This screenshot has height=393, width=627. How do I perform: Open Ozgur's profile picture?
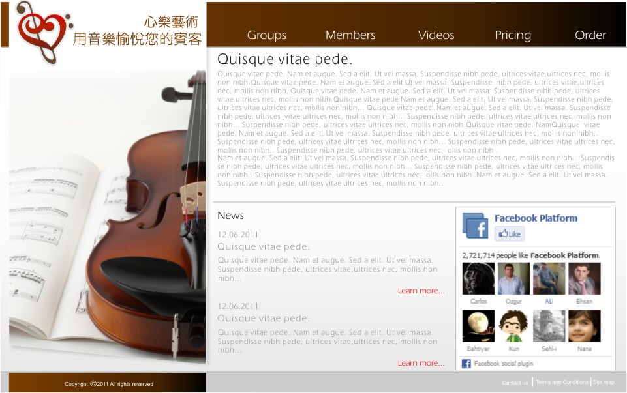pyautogui.click(x=514, y=279)
